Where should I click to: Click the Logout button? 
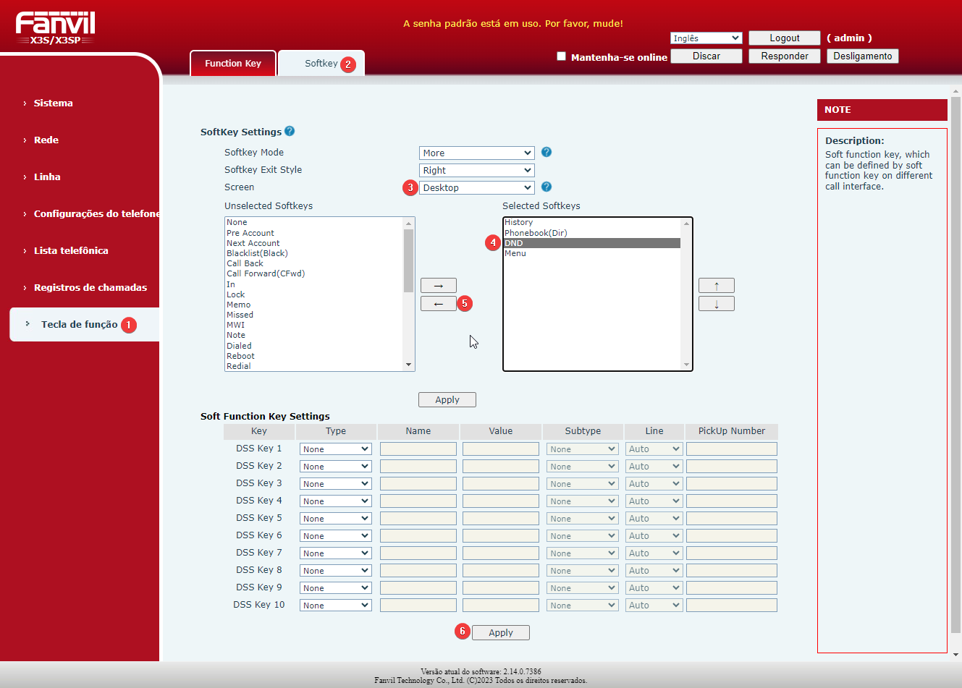pyautogui.click(x=784, y=38)
